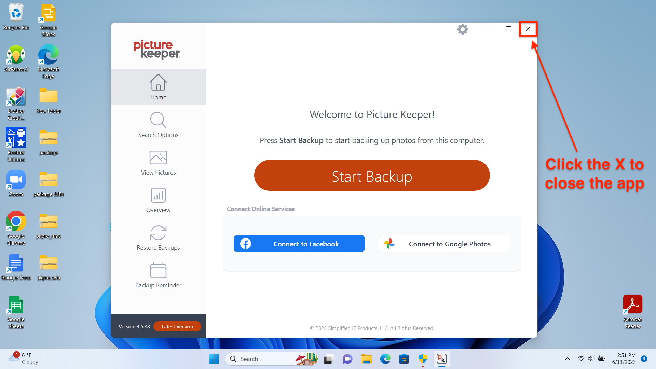Open Recycle Bin on desktop
656x369 pixels.
16,17
